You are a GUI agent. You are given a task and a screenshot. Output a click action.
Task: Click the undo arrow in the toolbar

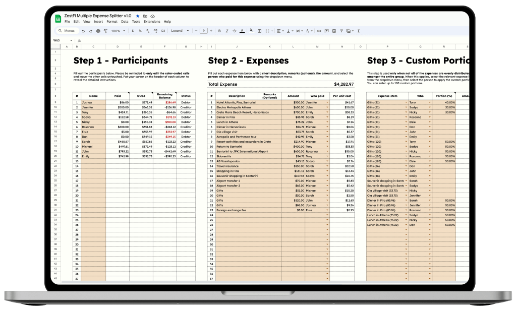click(x=83, y=31)
